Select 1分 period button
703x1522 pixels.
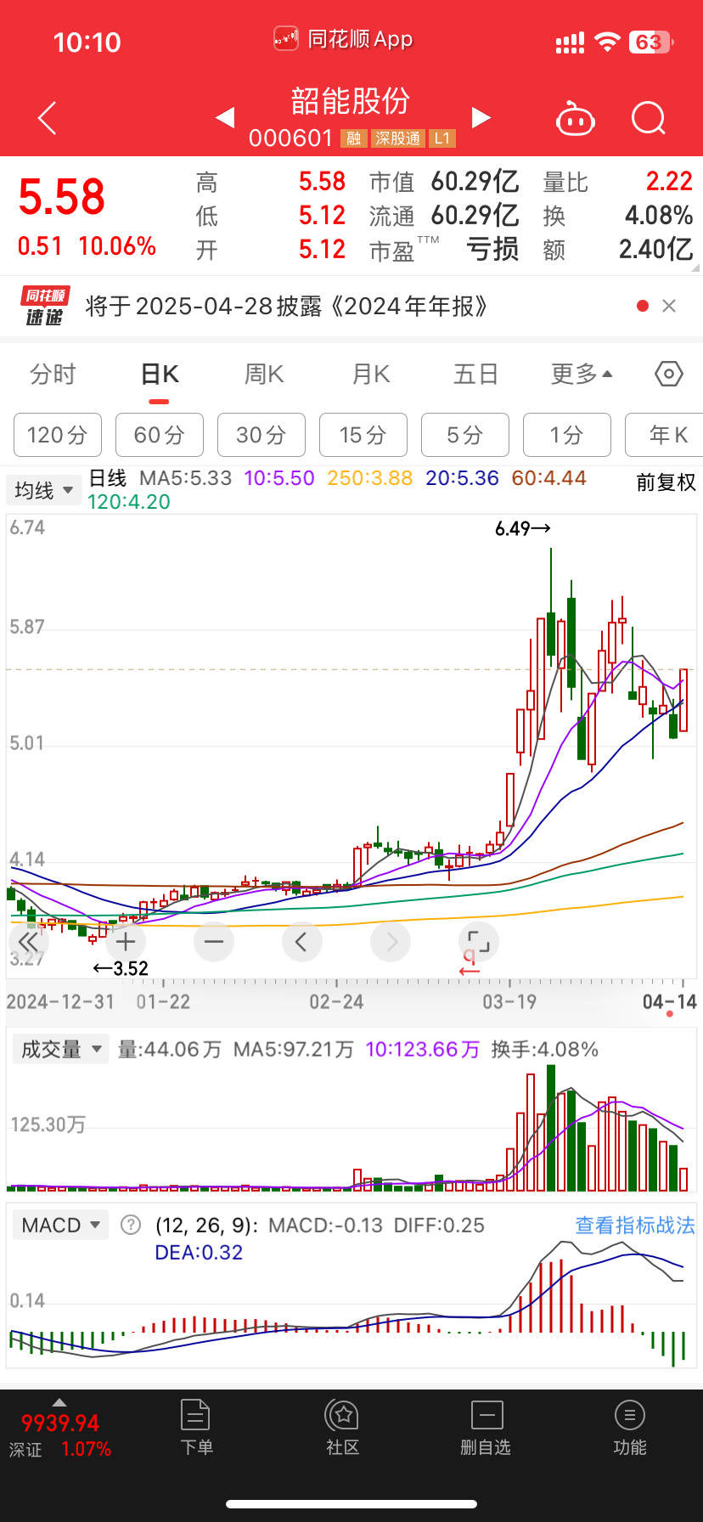tap(567, 435)
